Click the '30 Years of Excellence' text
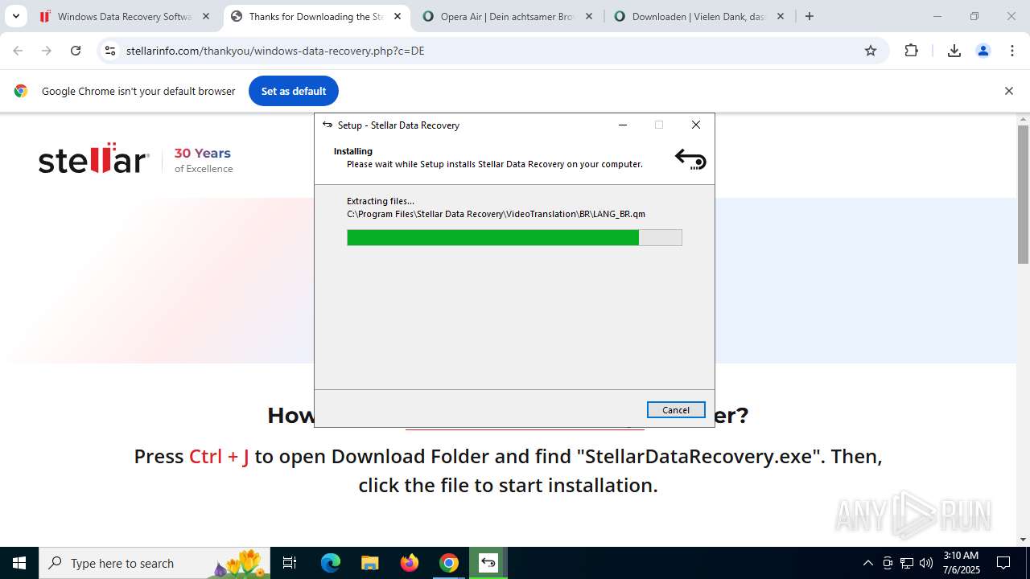 pyautogui.click(x=204, y=160)
